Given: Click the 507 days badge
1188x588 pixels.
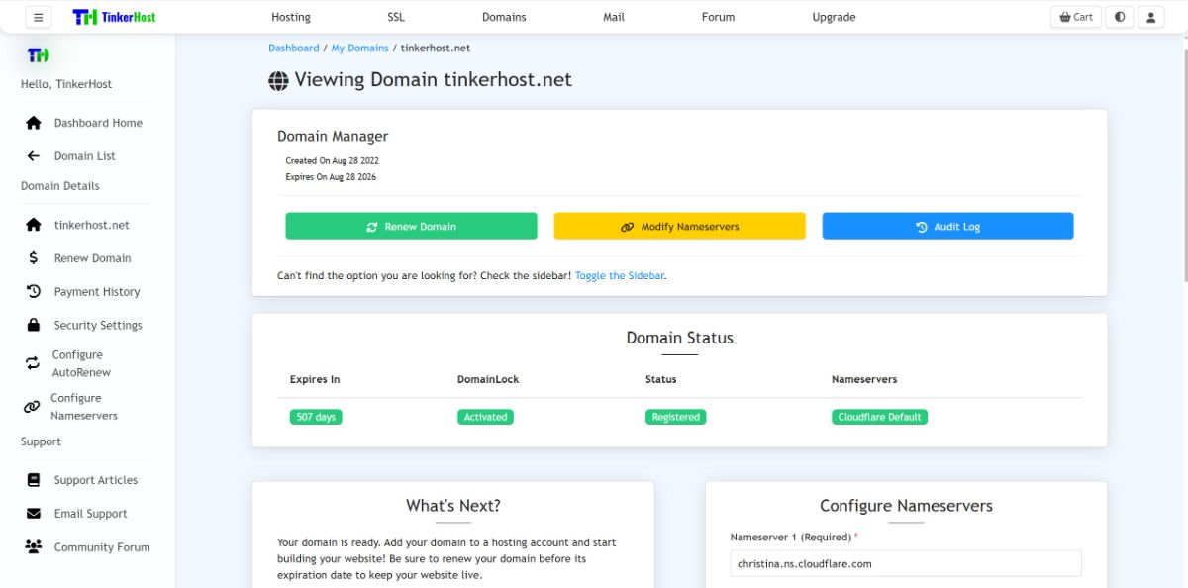Looking at the screenshot, I should click(x=316, y=417).
